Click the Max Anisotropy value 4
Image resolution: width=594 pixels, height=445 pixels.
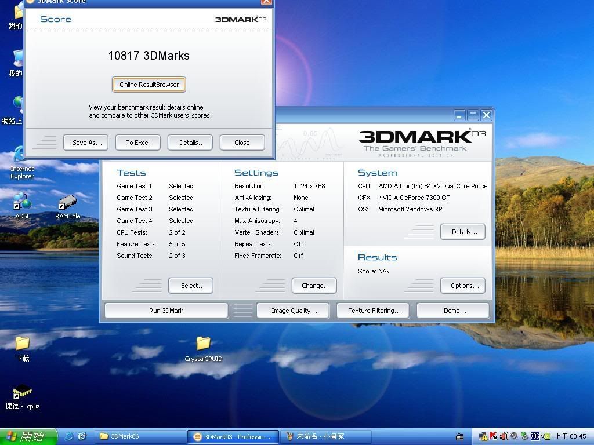point(295,221)
